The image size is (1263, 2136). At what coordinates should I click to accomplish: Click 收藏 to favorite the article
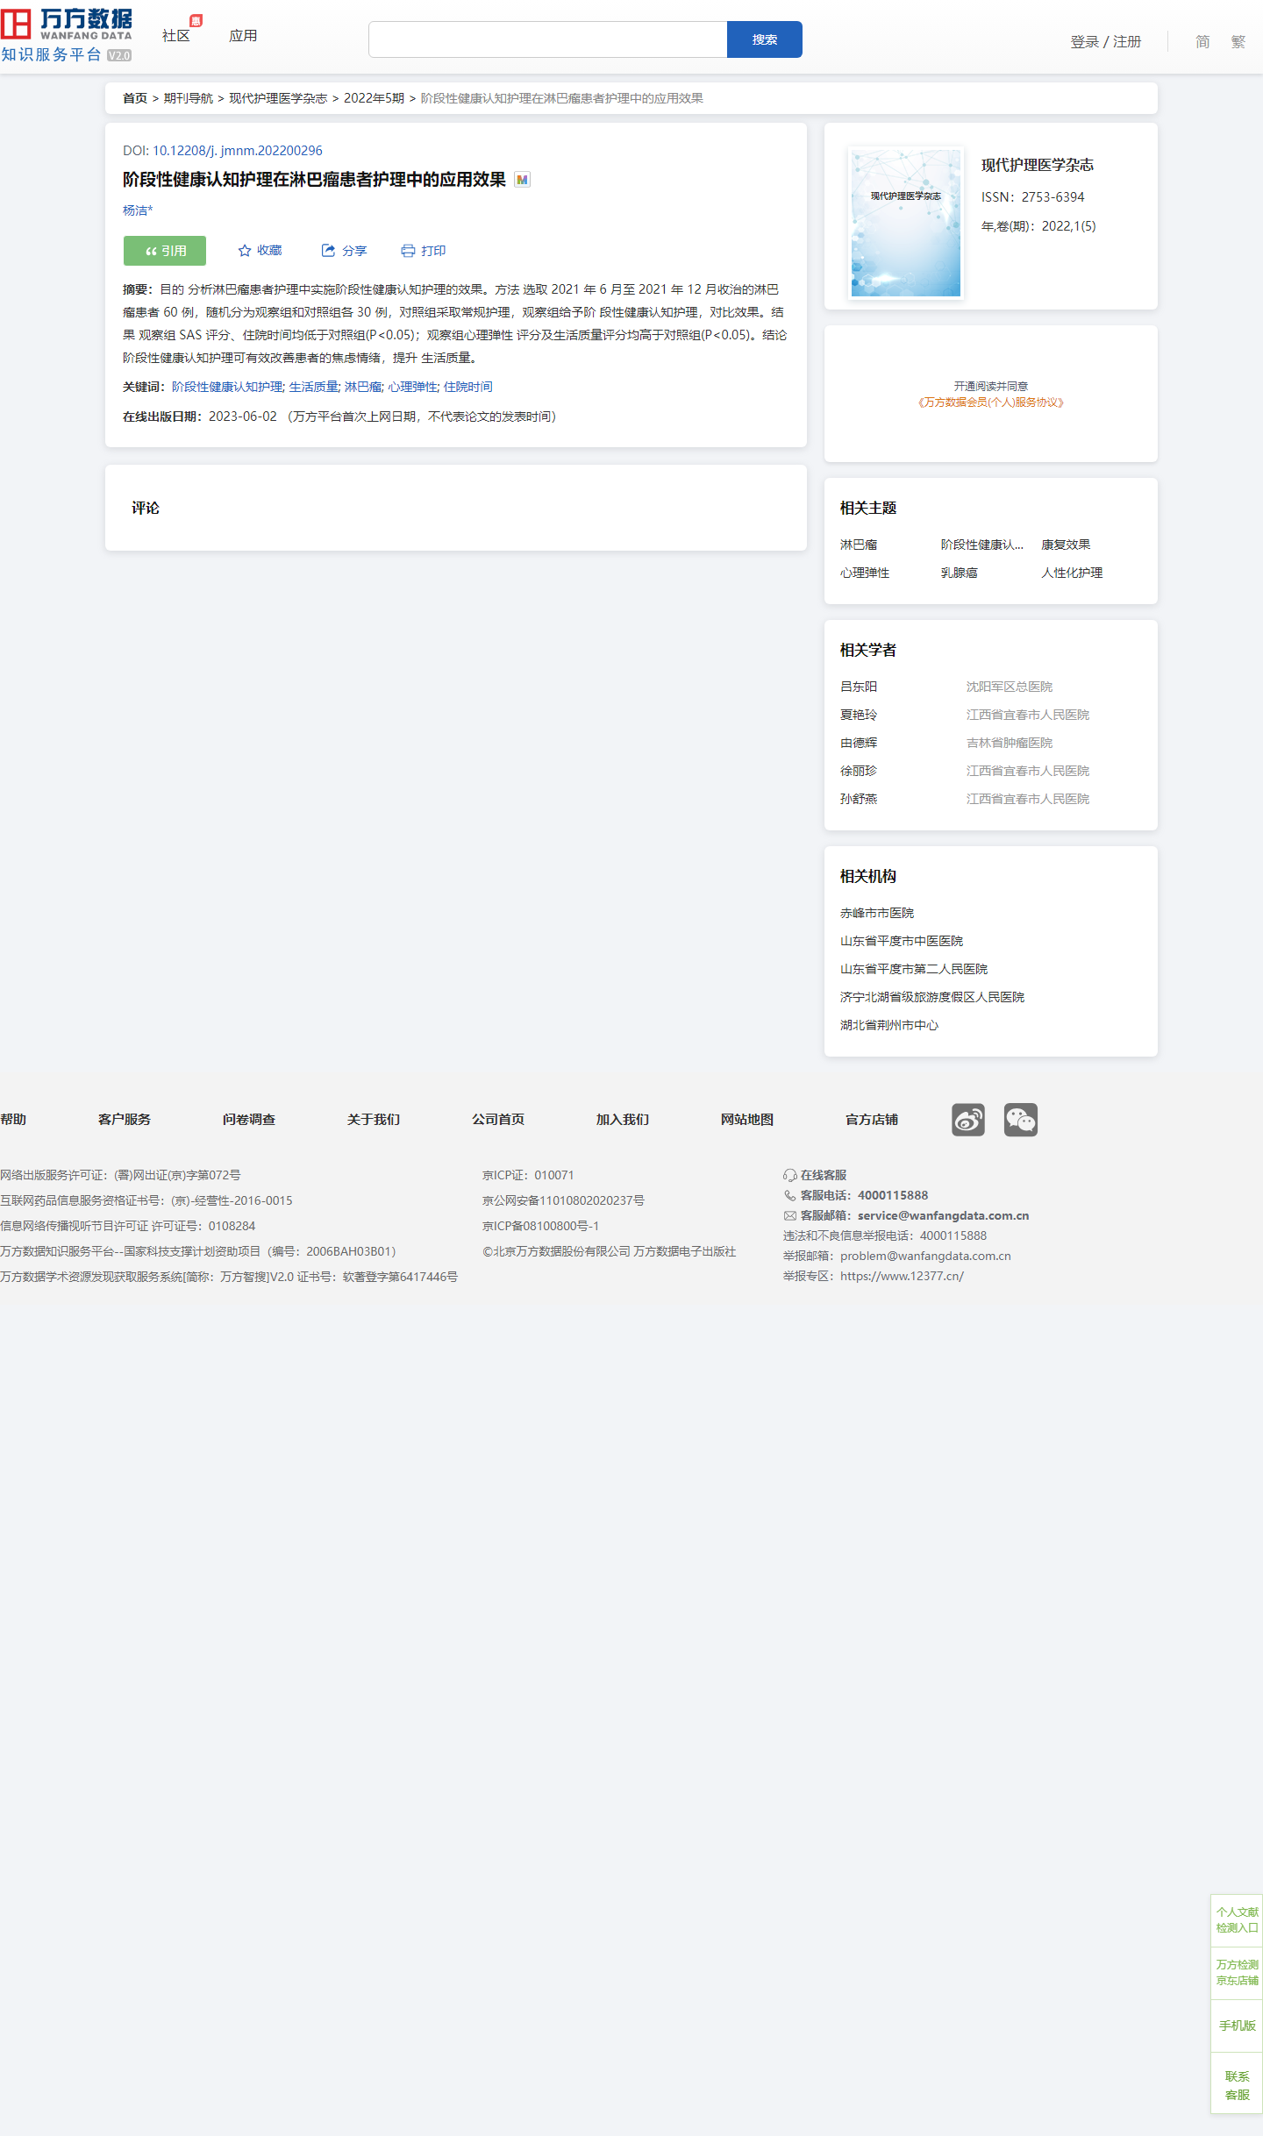(260, 251)
